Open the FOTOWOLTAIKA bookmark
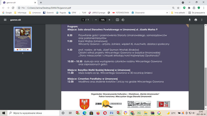 click(x=121, y=13)
